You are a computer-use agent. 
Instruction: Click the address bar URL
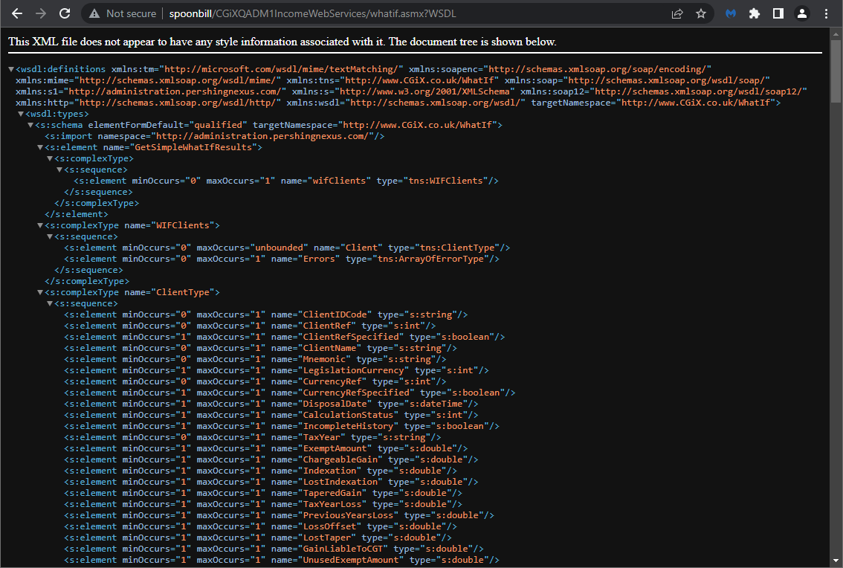click(x=312, y=13)
